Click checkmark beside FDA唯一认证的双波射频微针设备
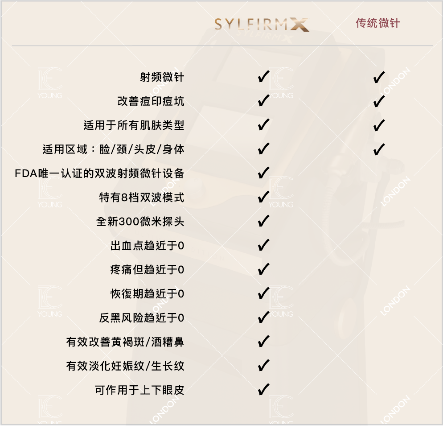The height and width of the screenshot is (429, 443). click(x=263, y=173)
